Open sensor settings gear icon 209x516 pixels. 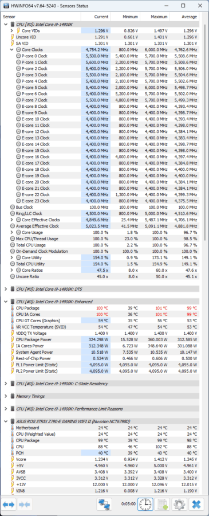(x=179, y=504)
